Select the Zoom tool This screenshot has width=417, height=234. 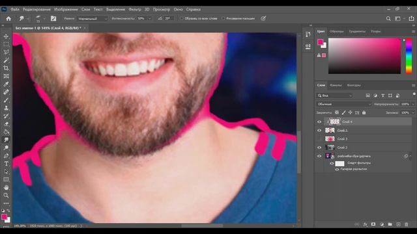(x=6, y=196)
